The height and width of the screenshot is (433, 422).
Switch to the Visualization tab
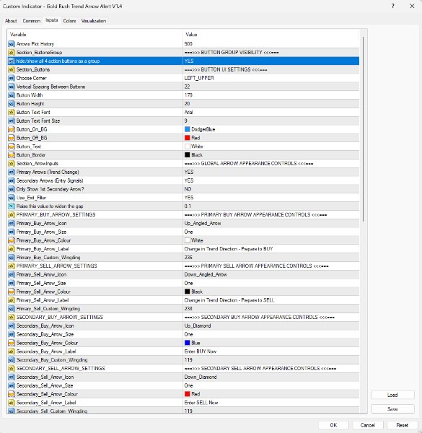[94, 21]
